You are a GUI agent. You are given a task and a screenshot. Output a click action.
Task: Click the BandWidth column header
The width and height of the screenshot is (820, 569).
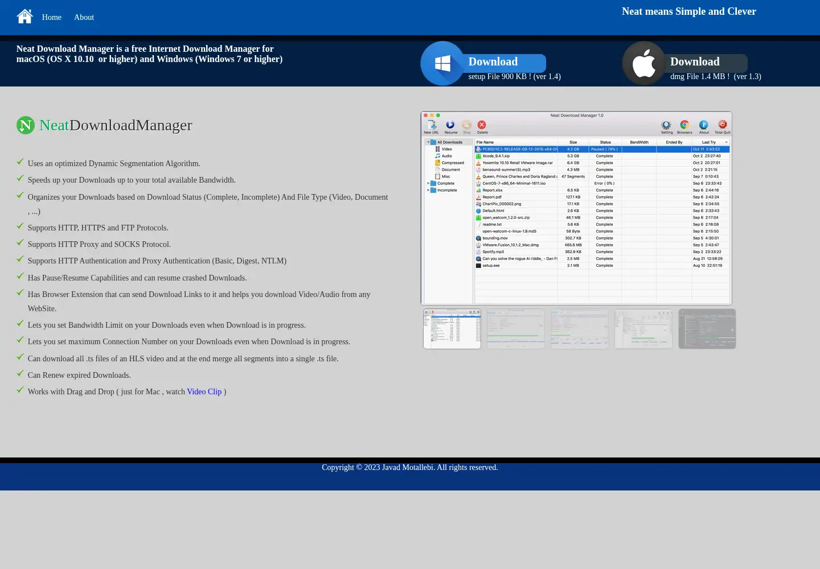(x=639, y=142)
